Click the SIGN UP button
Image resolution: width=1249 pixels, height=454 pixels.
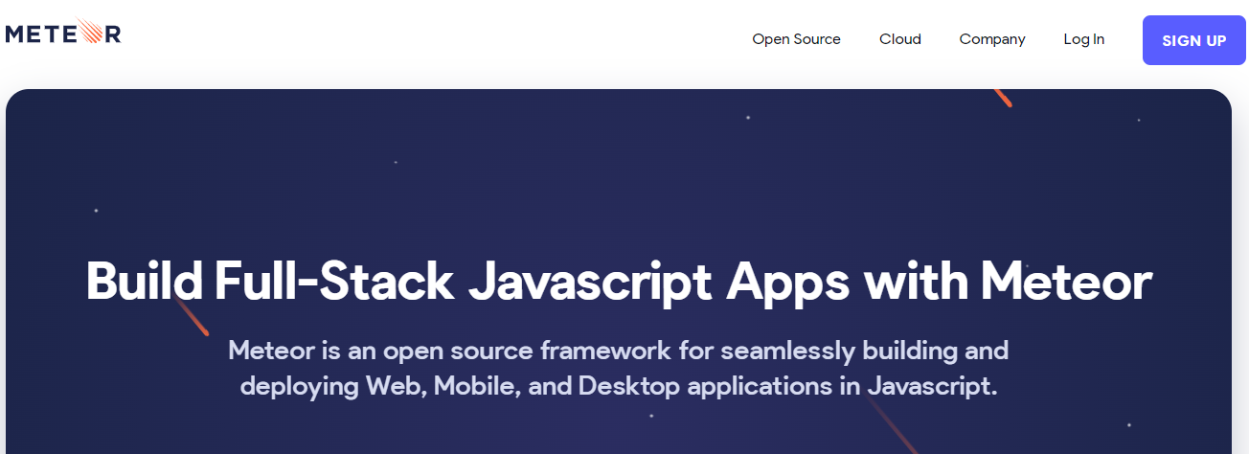point(1193,40)
